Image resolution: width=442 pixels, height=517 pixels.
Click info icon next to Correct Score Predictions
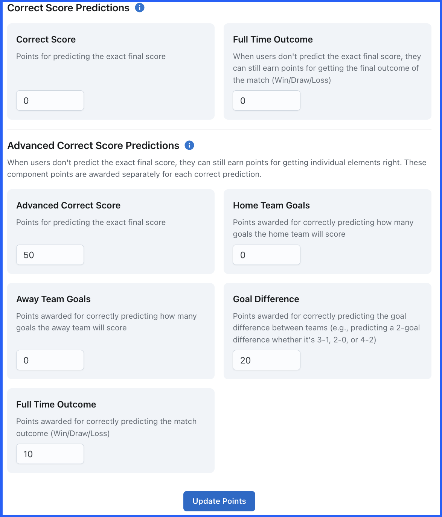(x=140, y=8)
